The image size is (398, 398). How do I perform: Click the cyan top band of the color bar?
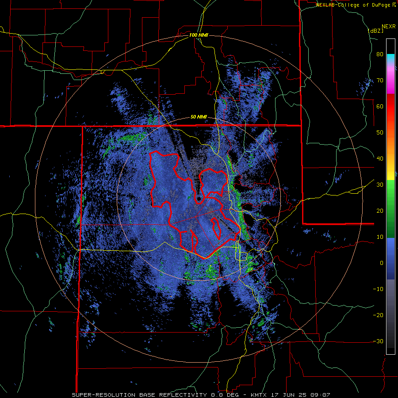click(x=390, y=58)
